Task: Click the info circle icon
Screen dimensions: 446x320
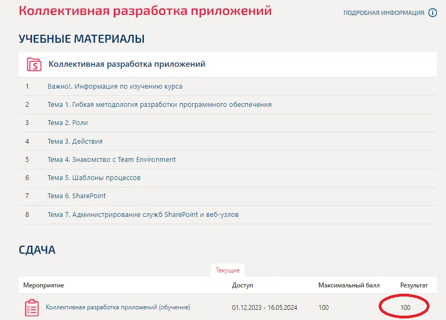Action: click(x=433, y=13)
